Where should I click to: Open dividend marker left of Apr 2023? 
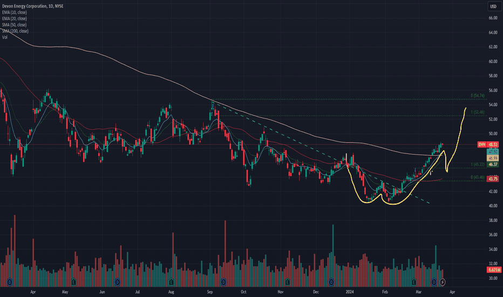coord(10,282)
